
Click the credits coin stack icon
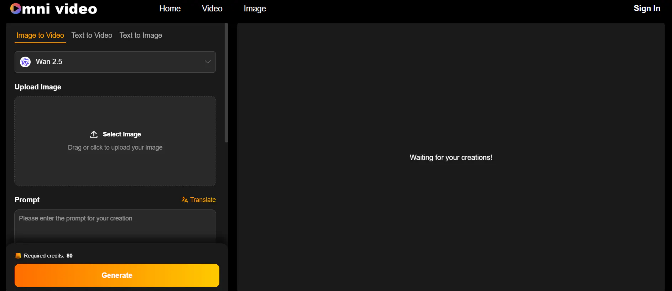tap(18, 256)
